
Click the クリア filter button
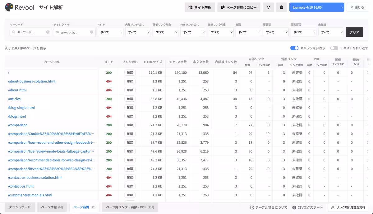point(354,32)
